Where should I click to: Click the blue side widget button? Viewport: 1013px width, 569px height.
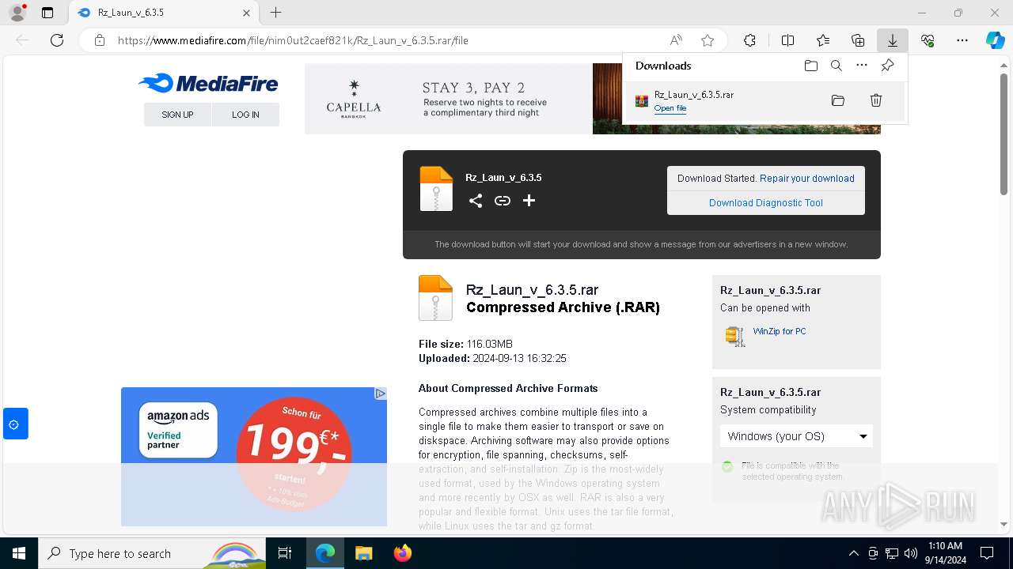(x=15, y=424)
